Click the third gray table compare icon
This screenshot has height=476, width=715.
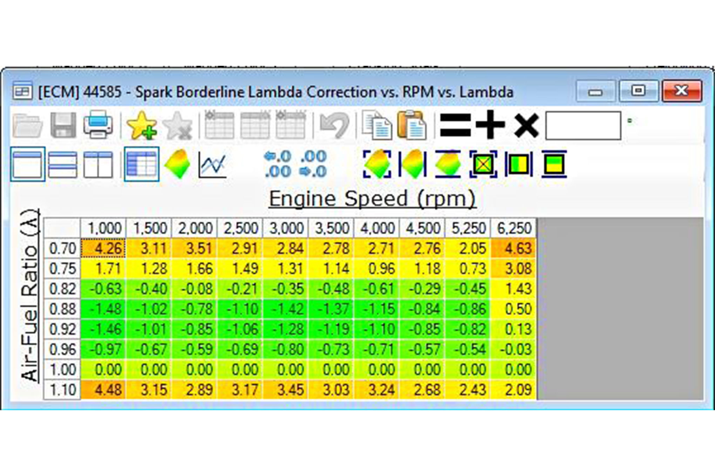[x=291, y=125]
